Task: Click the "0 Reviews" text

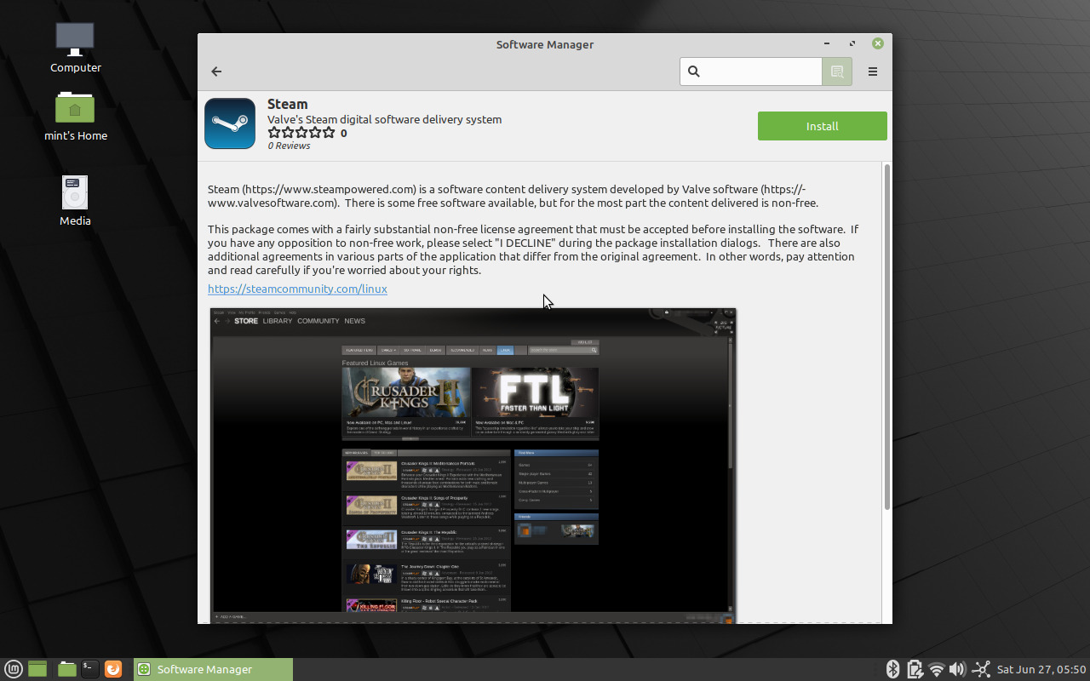Action: (289, 146)
